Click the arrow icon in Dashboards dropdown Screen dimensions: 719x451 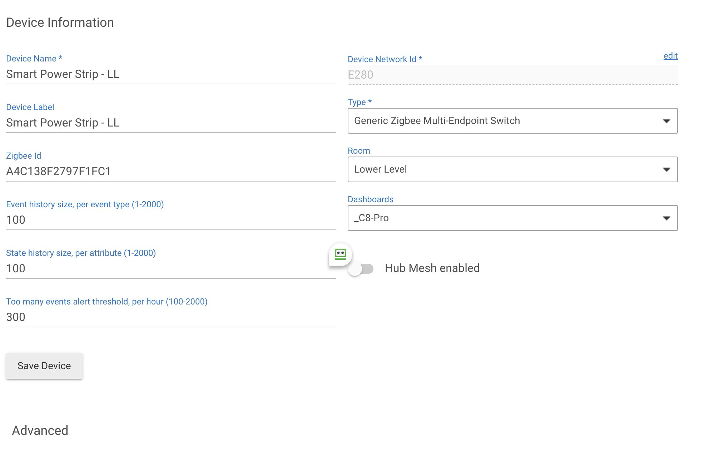[x=666, y=218]
